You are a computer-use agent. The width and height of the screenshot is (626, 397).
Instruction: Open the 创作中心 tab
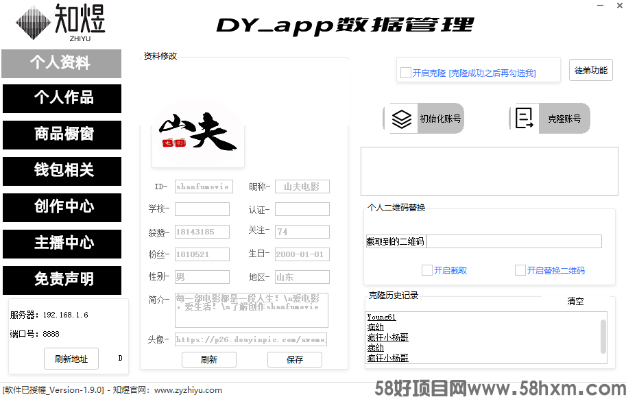click(62, 208)
